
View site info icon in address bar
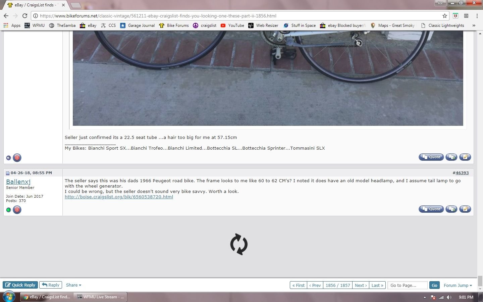[35, 16]
